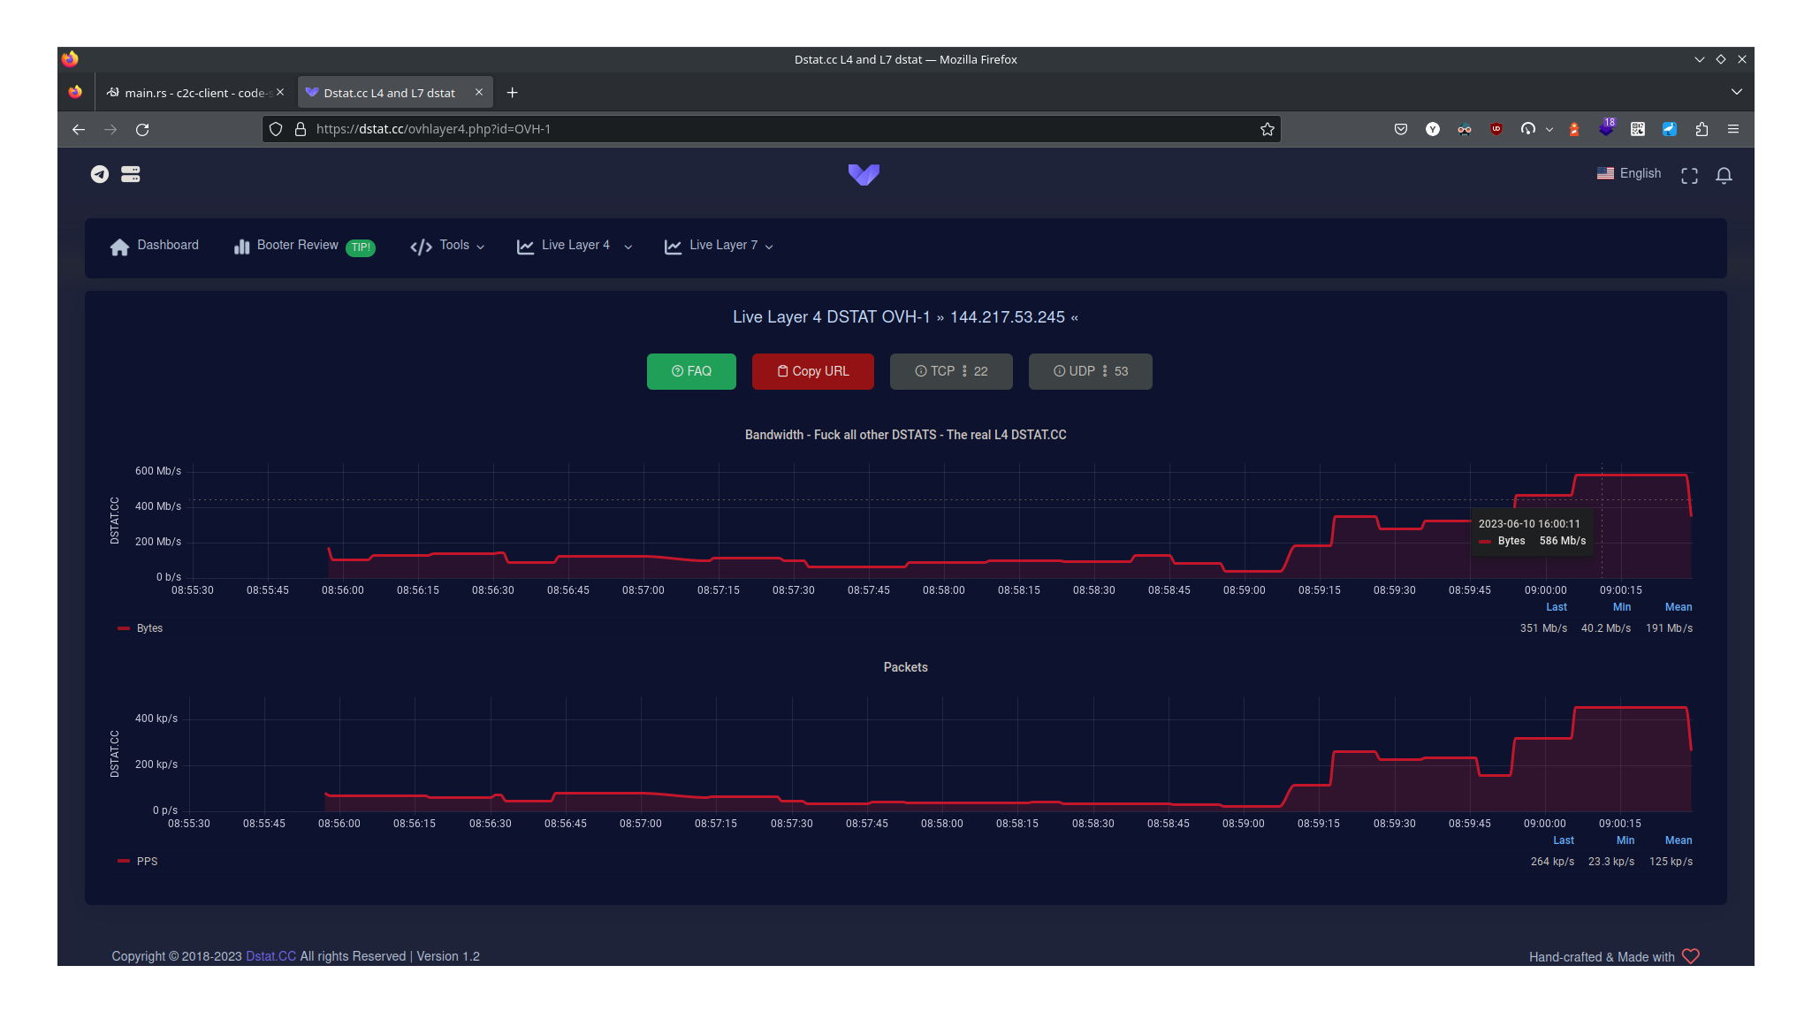Screen dimensions: 1812x1034
Task: Open the Firefox hamburger menu
Action: [1733, 129]
